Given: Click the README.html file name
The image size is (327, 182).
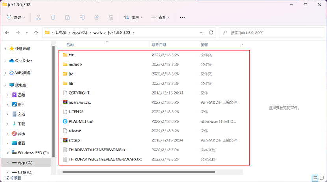Looking at the screenshot, I should tap(81, 121).
